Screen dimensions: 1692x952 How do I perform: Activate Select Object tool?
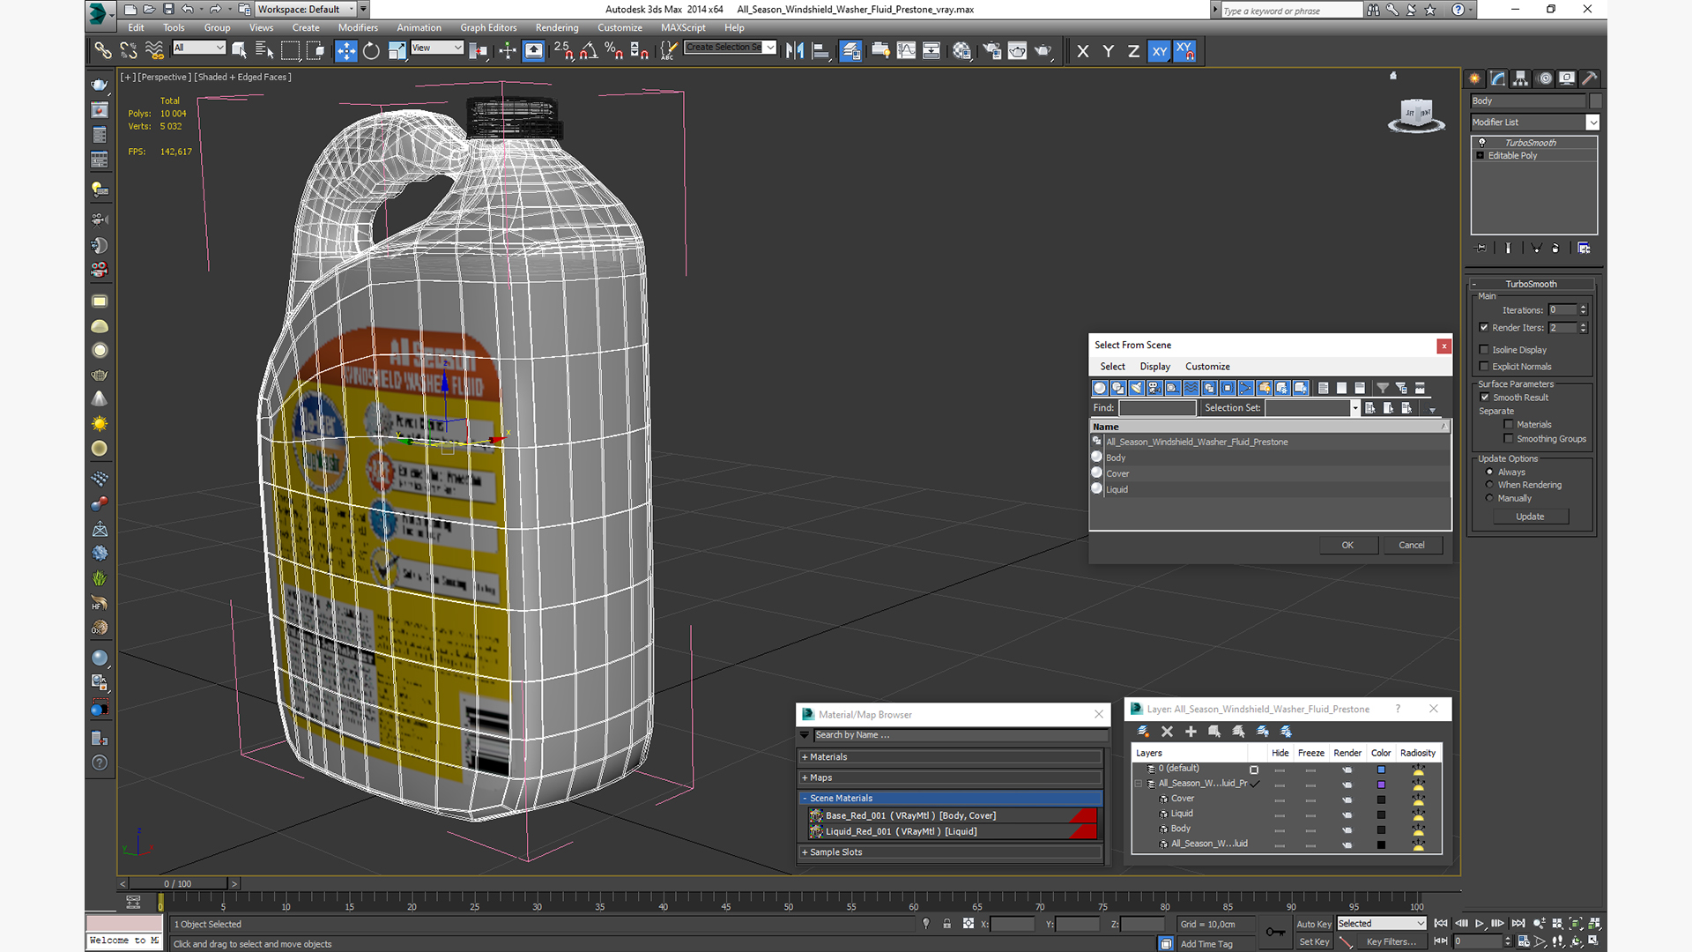point(239,51)
